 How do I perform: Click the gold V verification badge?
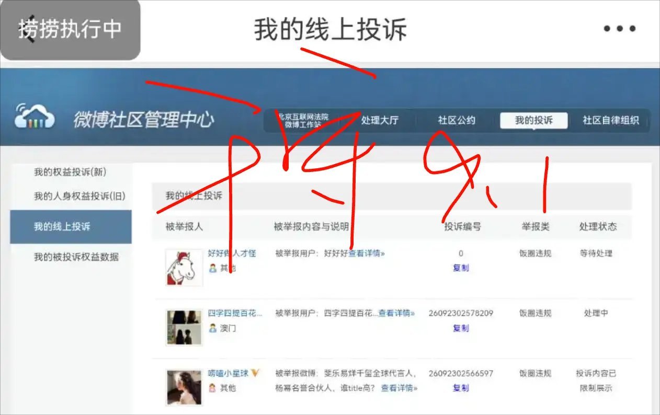[256, 373]
